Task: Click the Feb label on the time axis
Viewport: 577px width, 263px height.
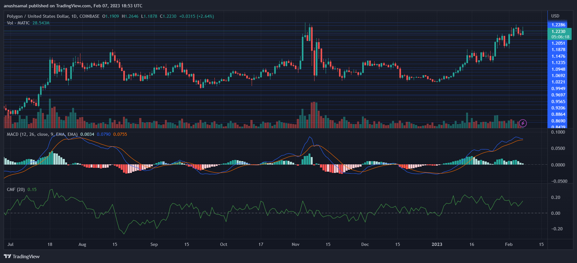Action: (509, 244)
